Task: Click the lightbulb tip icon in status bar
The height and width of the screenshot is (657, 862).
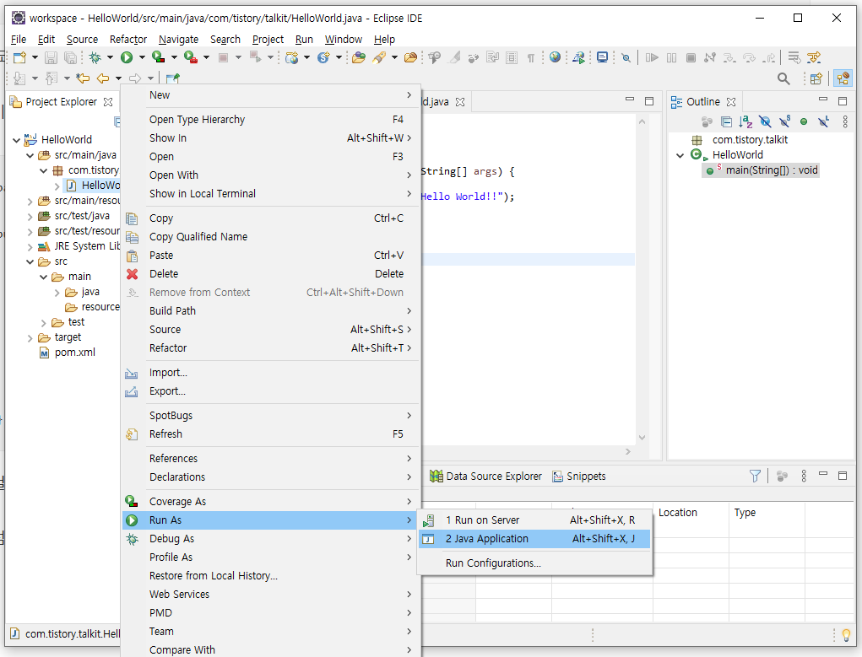Action: pos(846,635)
